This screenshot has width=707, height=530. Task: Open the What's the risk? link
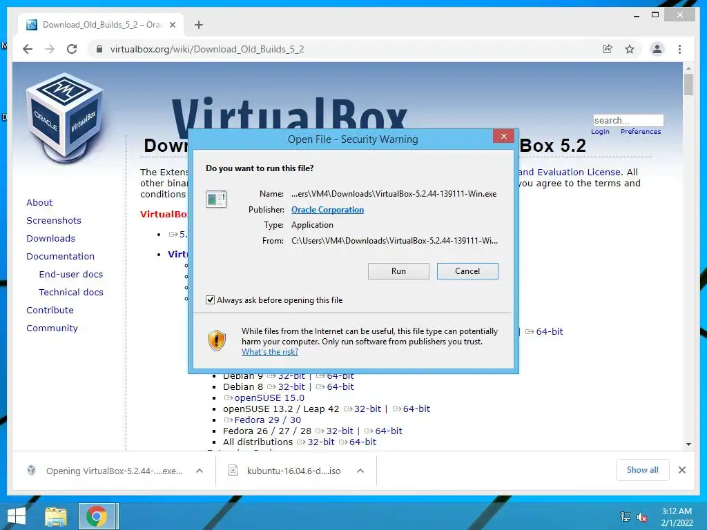coord(270,352)
